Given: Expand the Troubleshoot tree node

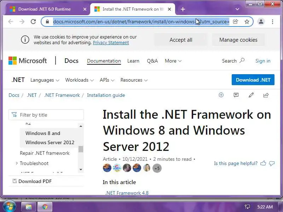Looking at the screenshot, I should coord(17,163).
